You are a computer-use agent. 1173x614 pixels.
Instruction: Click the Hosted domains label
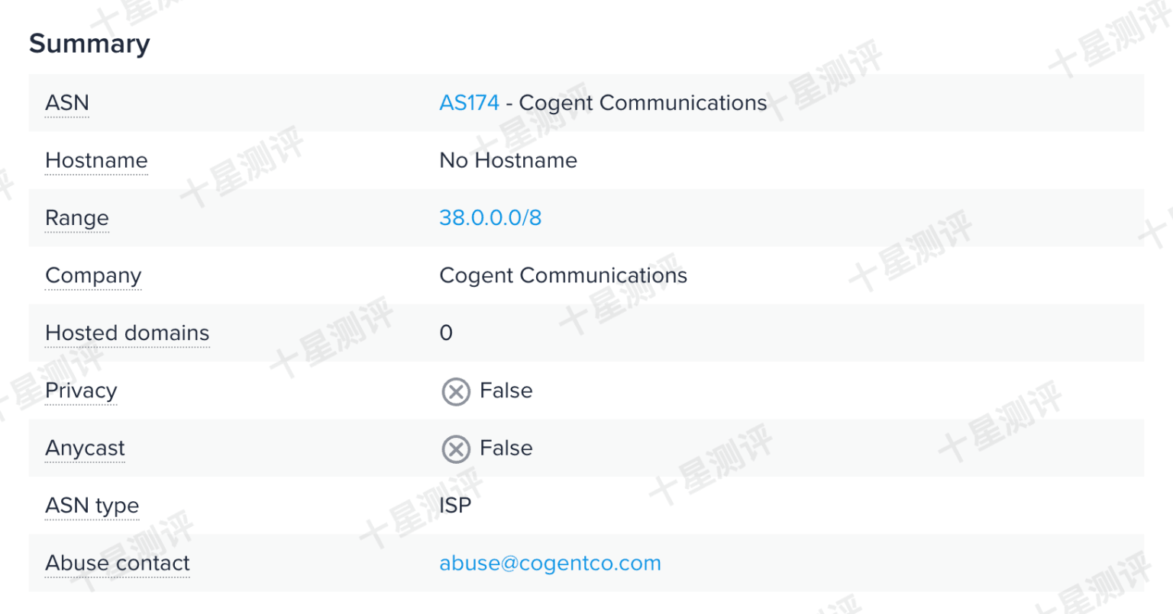click(127, 333)
